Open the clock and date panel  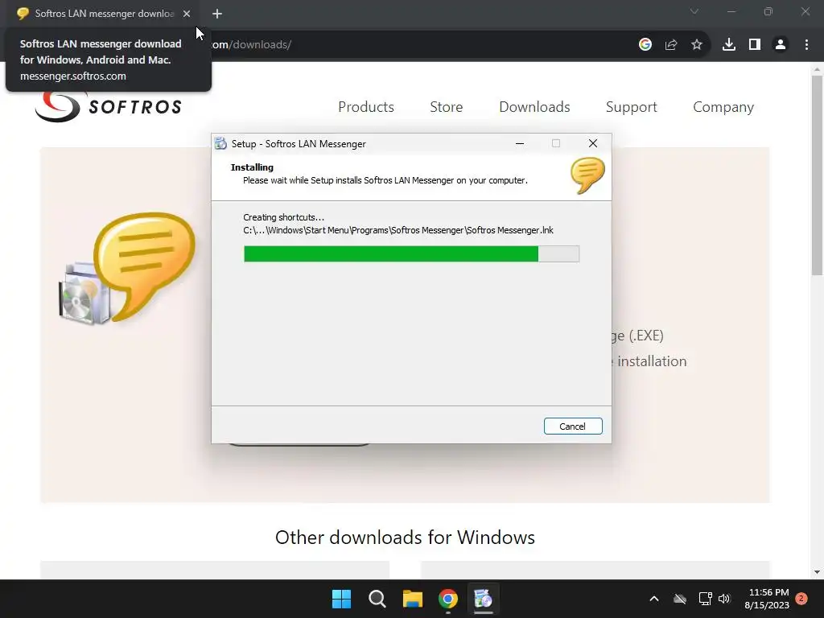pyautogui.click(x=767, y=599)
